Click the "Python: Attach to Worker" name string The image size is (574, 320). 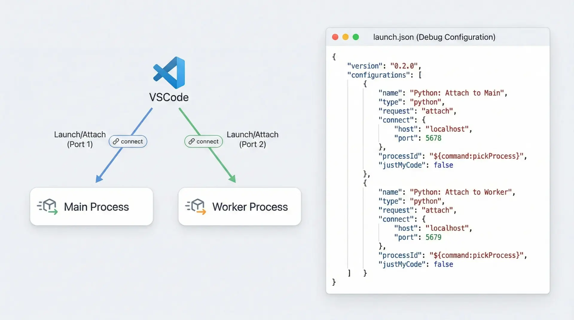tap(460, 192)
